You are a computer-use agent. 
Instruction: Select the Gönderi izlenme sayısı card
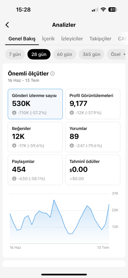[35, 104]
